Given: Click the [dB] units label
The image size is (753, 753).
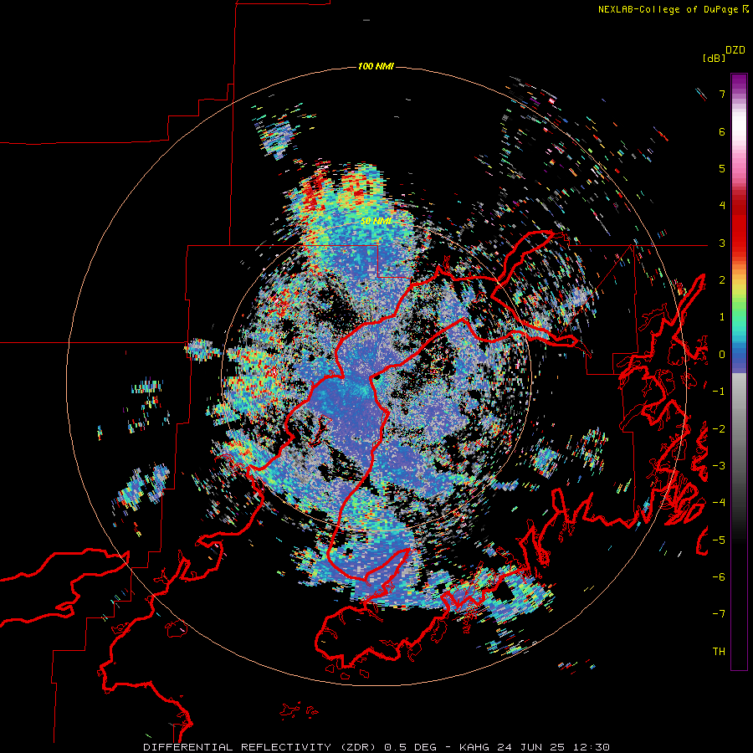Looking at the screenshot, I should [x=714, y=58].
